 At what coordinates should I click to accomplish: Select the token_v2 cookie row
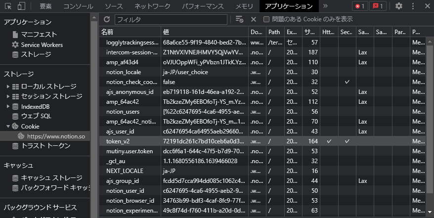click(262, 141)
